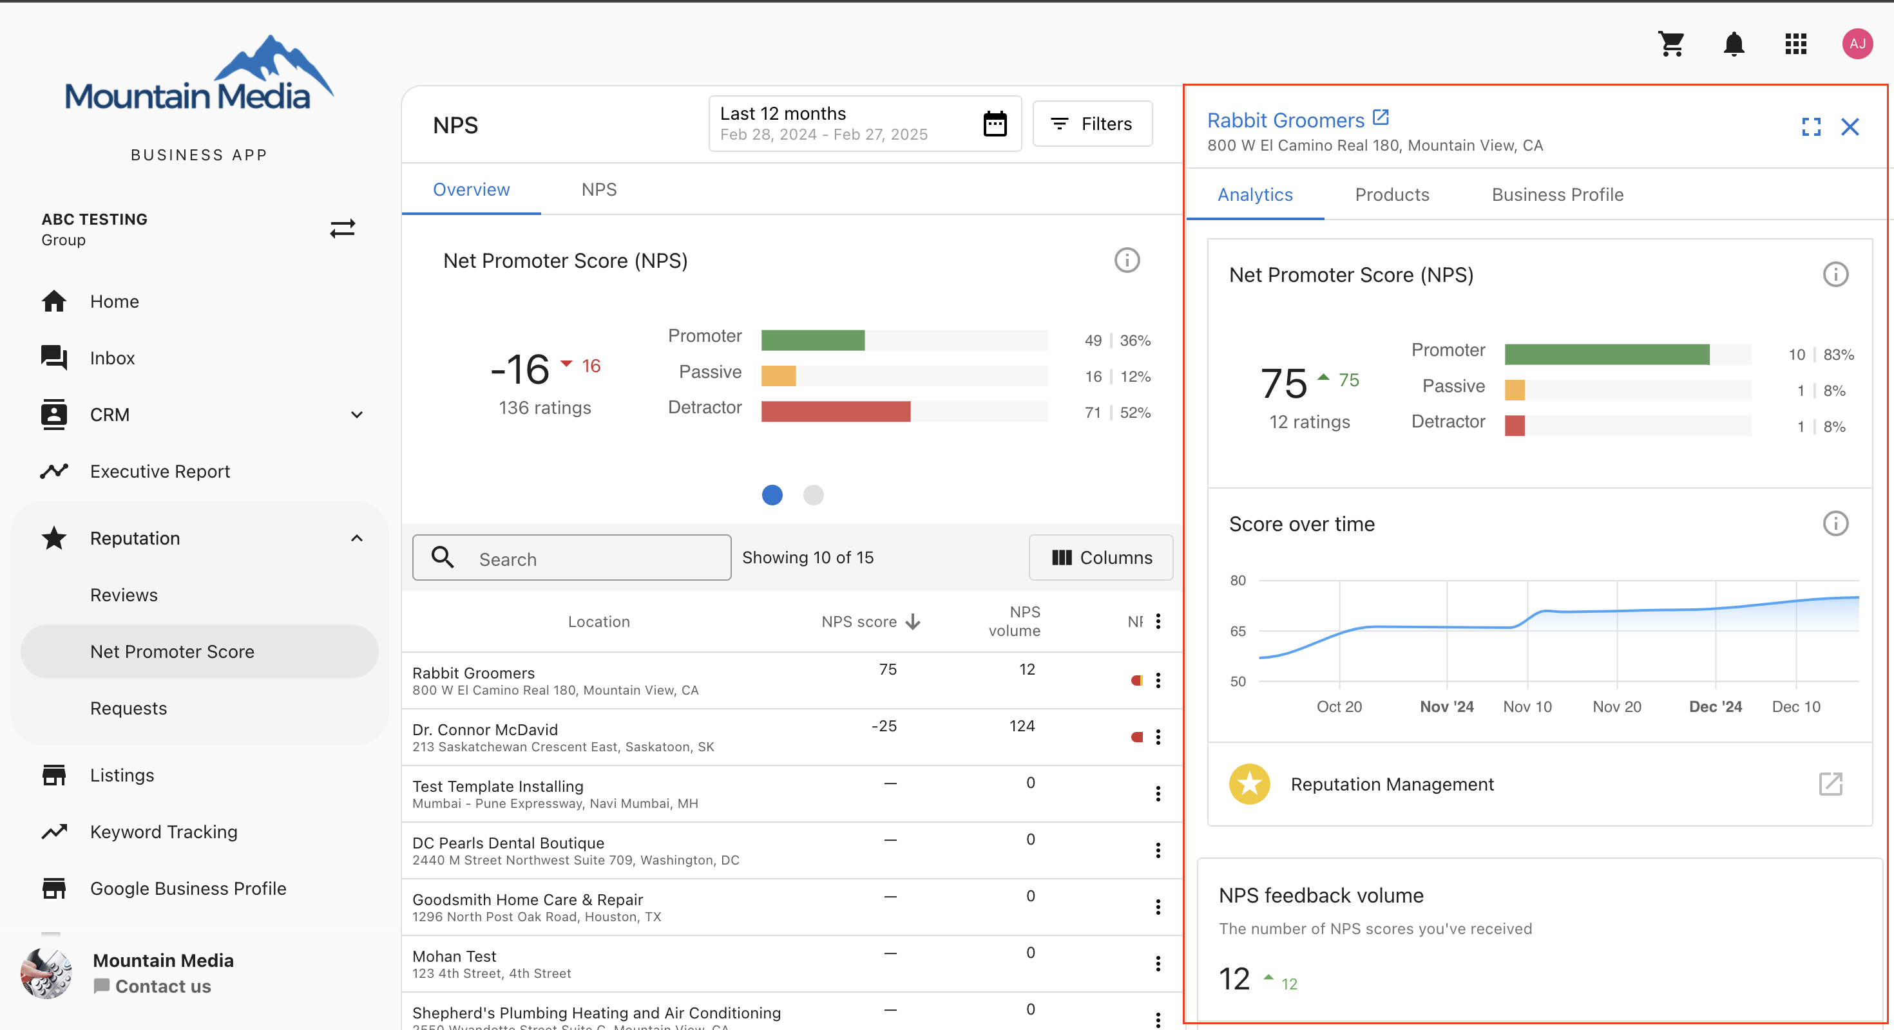Image resolution: width=1894 pixels, height=1030 pixels.
Task: Collapse the Reputation menu chevron
Action: click(x=357, y=538)
